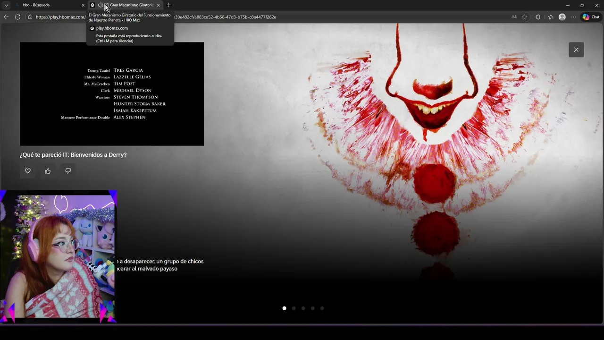Viewport: 604px width, 340px height.
Task: Open the read aloud / translate icon in address bar
Action: point(514,17)
